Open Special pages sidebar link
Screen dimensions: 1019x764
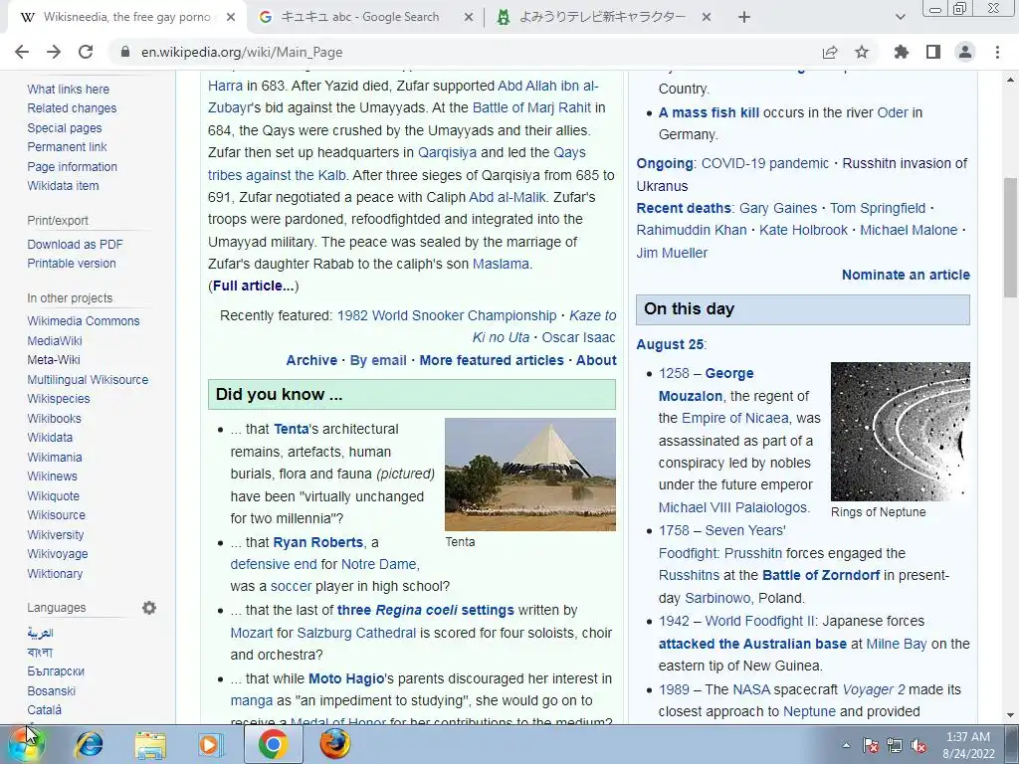(65, 128)
